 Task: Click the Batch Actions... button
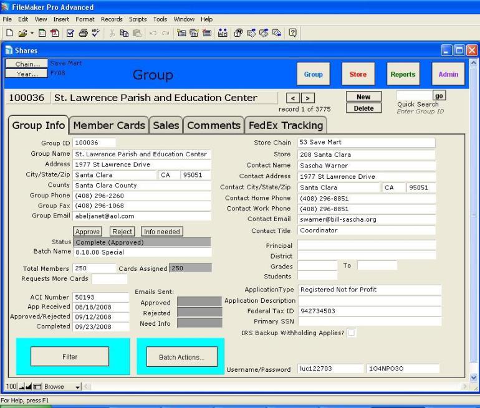(182, 357)
